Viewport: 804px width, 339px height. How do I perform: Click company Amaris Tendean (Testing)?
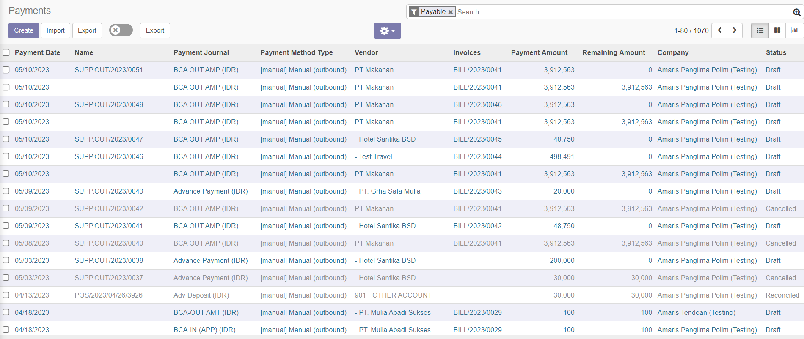[x=696, y=312]
